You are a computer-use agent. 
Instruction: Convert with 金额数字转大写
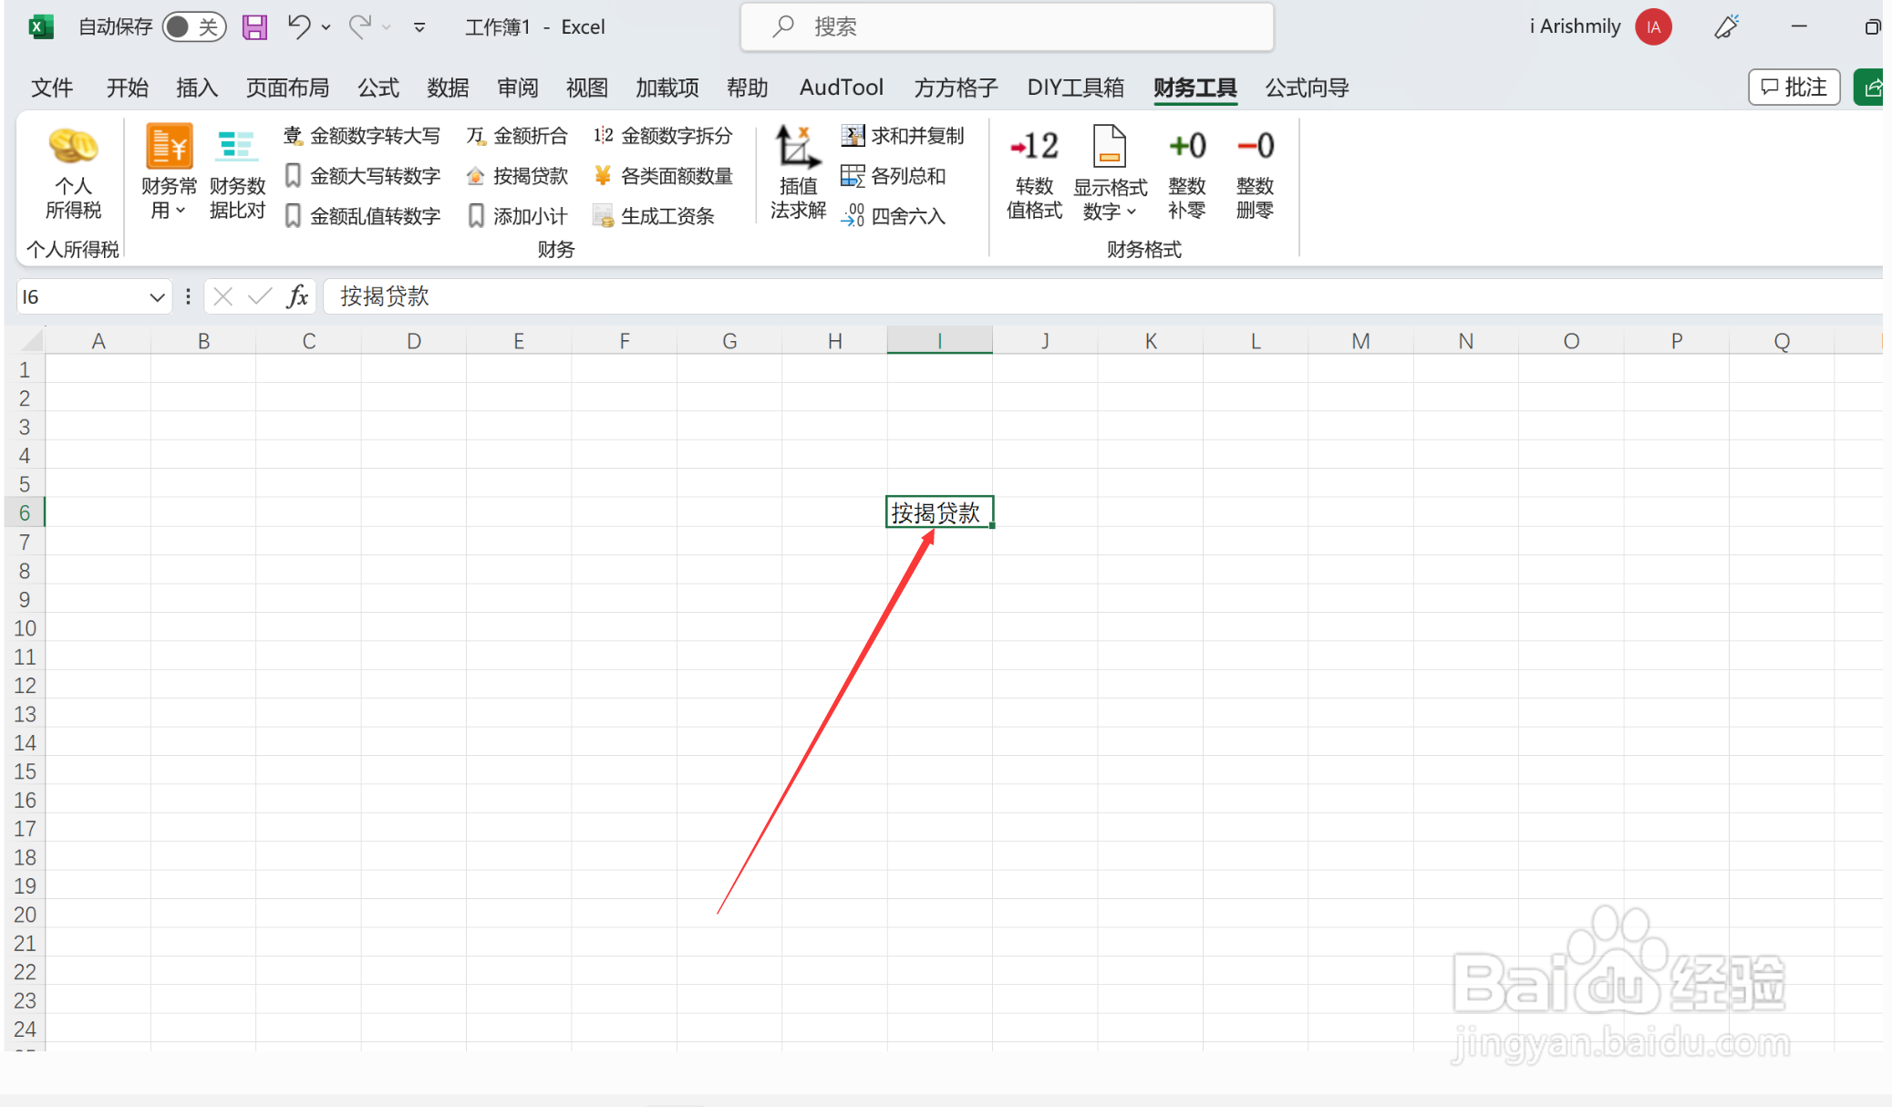click(x=362, y=136)
